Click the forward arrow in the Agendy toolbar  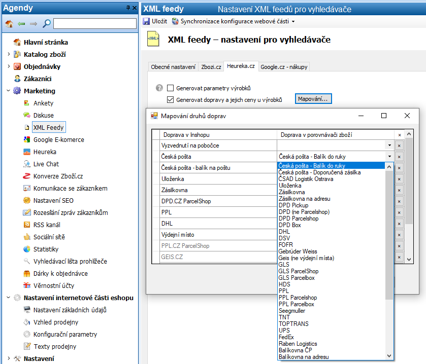click(x=34, y=24)
